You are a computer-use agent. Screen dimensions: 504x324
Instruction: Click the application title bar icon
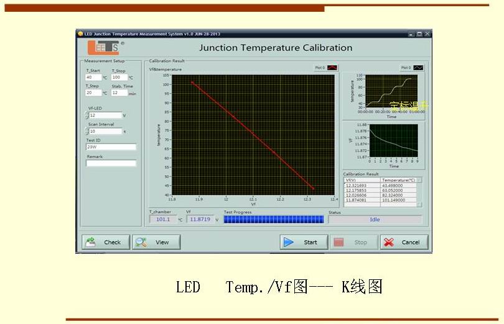(x=80, y=34)
